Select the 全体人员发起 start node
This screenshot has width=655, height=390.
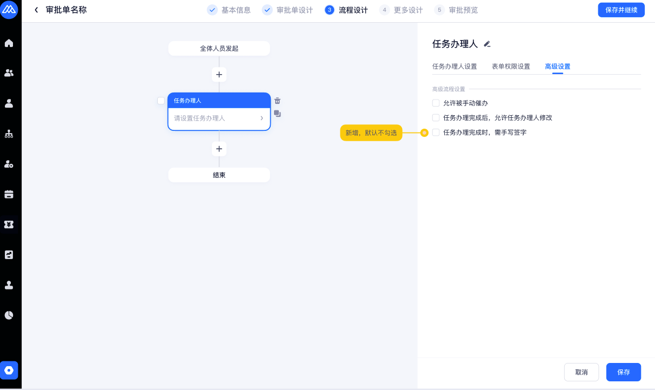219,49
